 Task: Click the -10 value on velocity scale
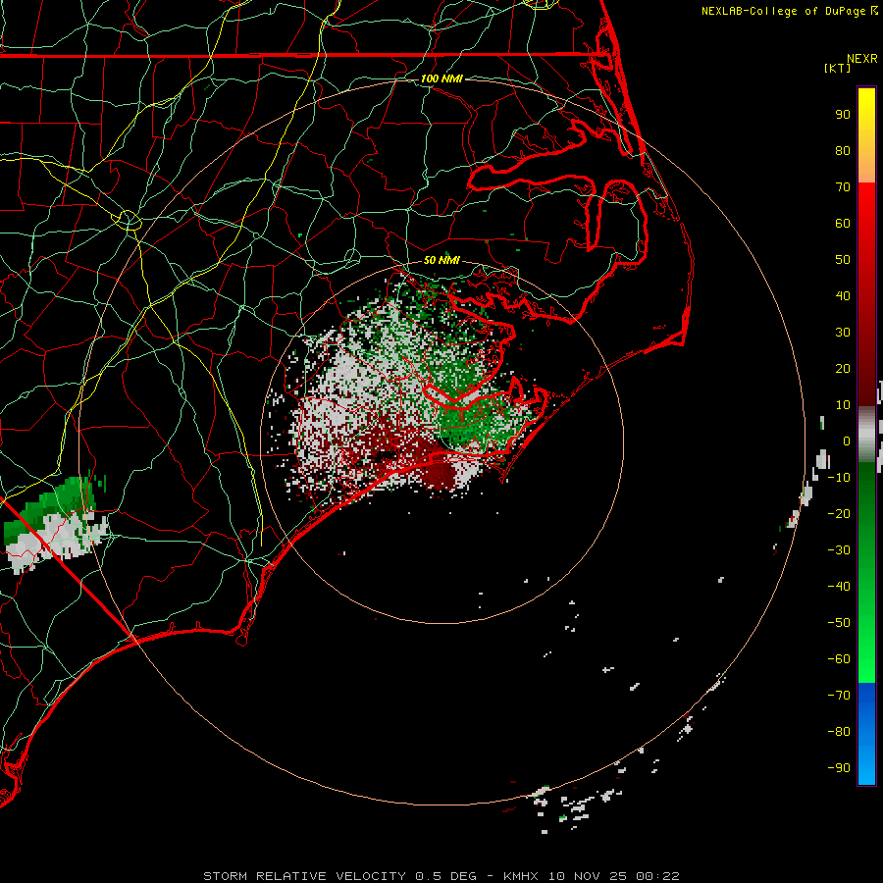click(839, 478)
